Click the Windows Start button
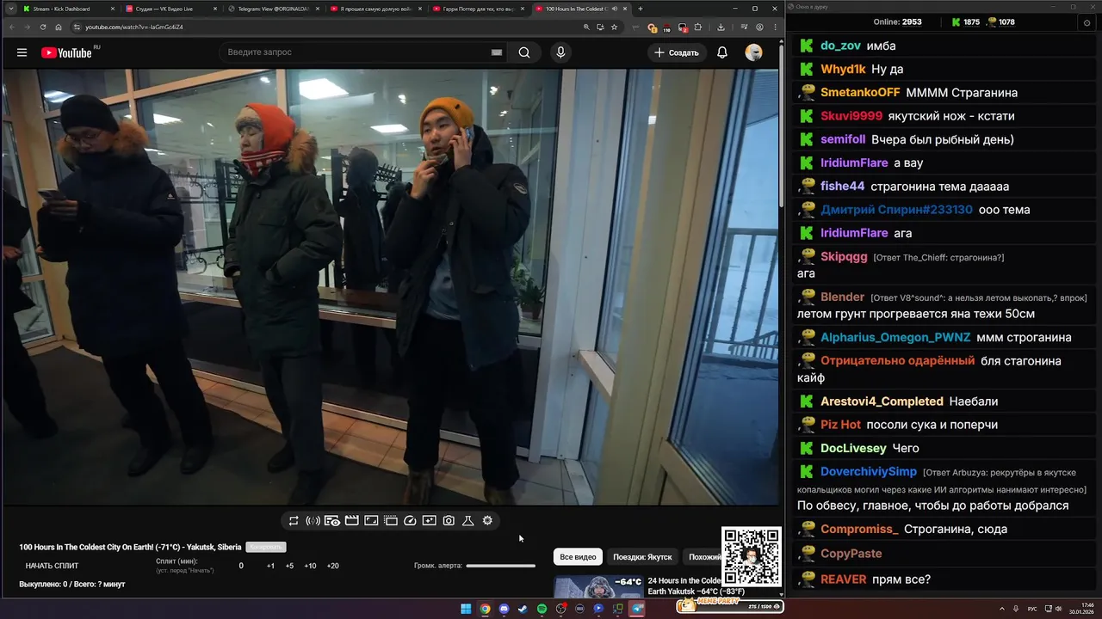Screen dimensions: 1102x619 pos(466,609)
